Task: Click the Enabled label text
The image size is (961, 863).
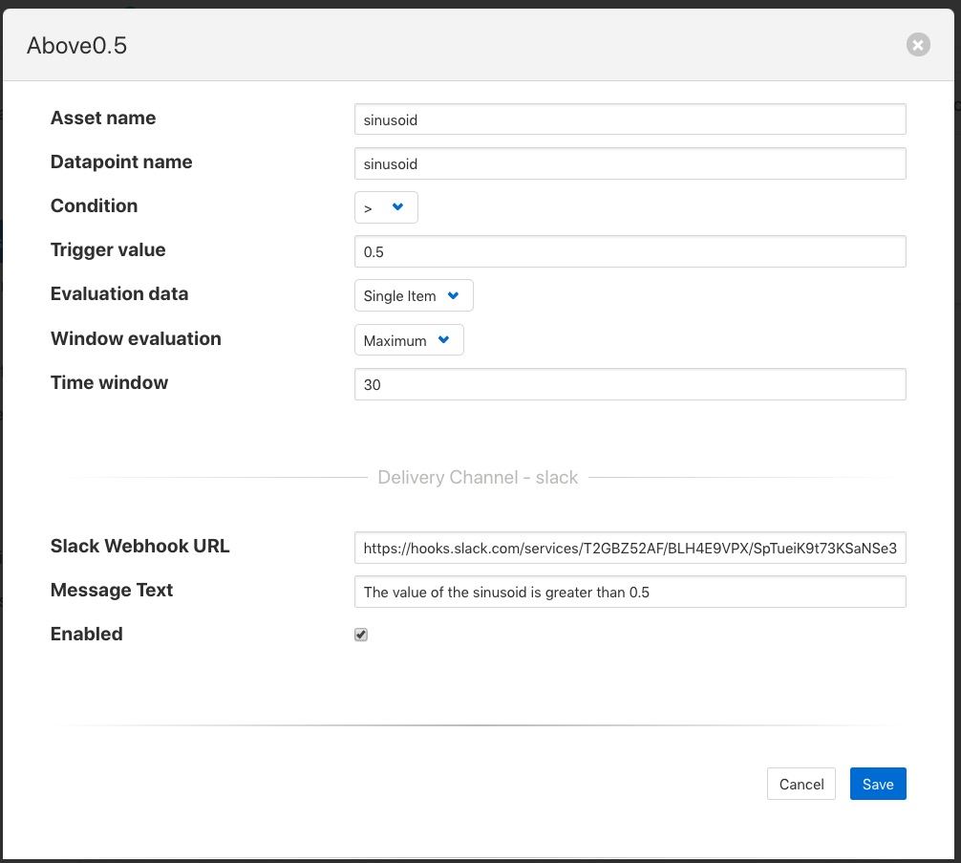Action: tap(87, 634)
